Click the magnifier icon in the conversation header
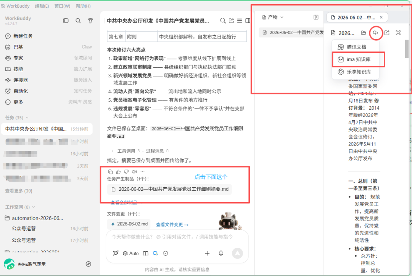 [223, 21]
